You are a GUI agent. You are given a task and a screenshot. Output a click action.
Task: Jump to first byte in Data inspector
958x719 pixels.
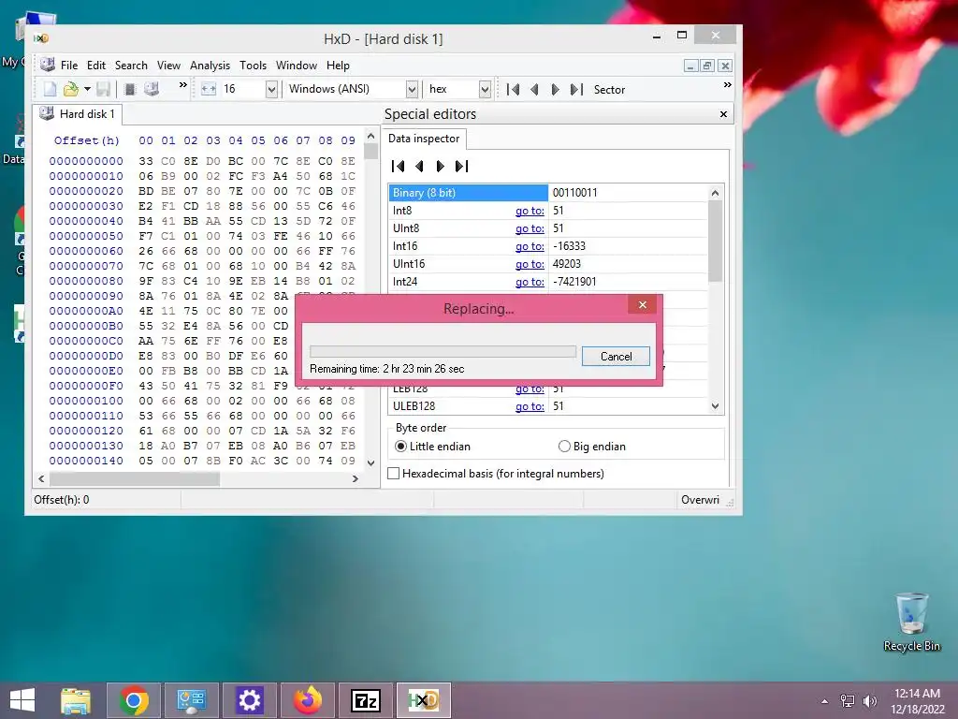(399, 167)
